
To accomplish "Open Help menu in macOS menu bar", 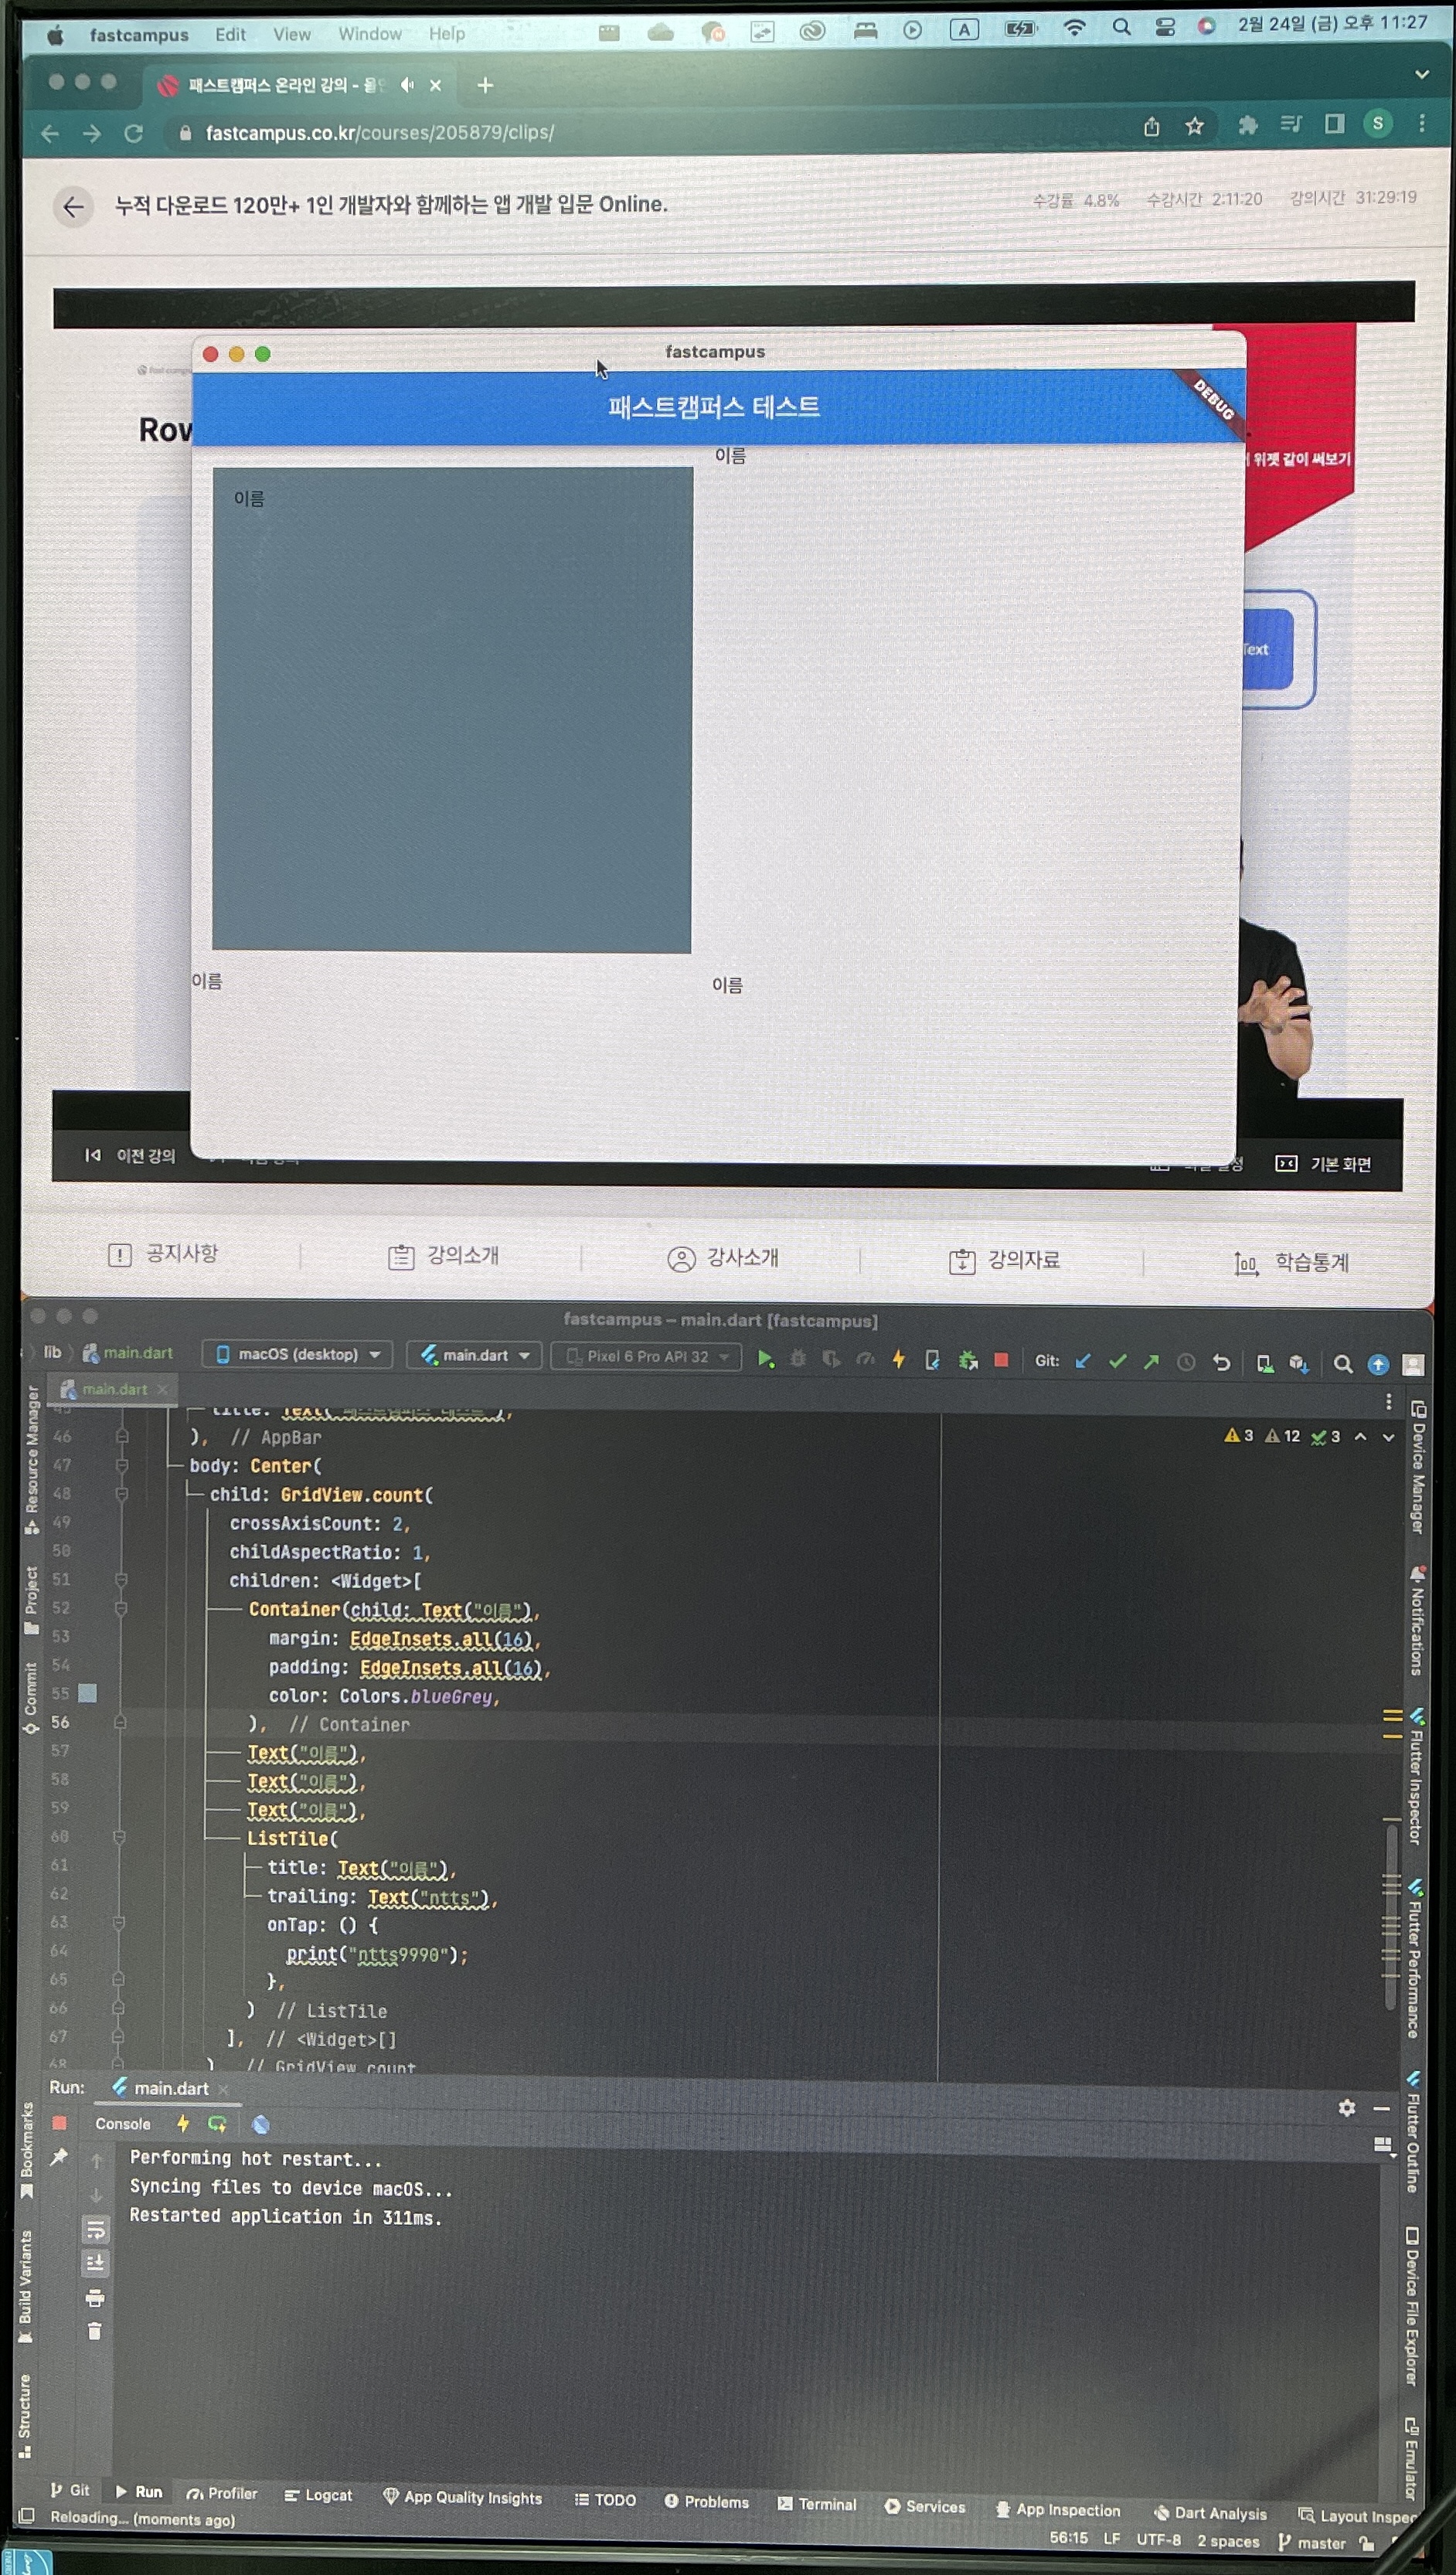I will pyautogui.click(x=447, y=34).
